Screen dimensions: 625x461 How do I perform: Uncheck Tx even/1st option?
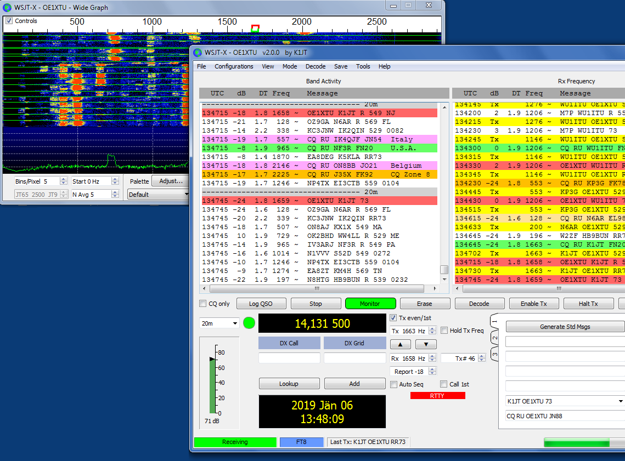[x=393, y=318]
